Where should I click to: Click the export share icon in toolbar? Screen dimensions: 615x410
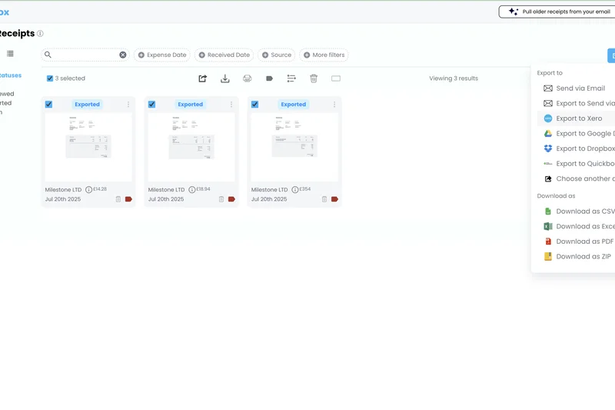[x=203, y=78]
